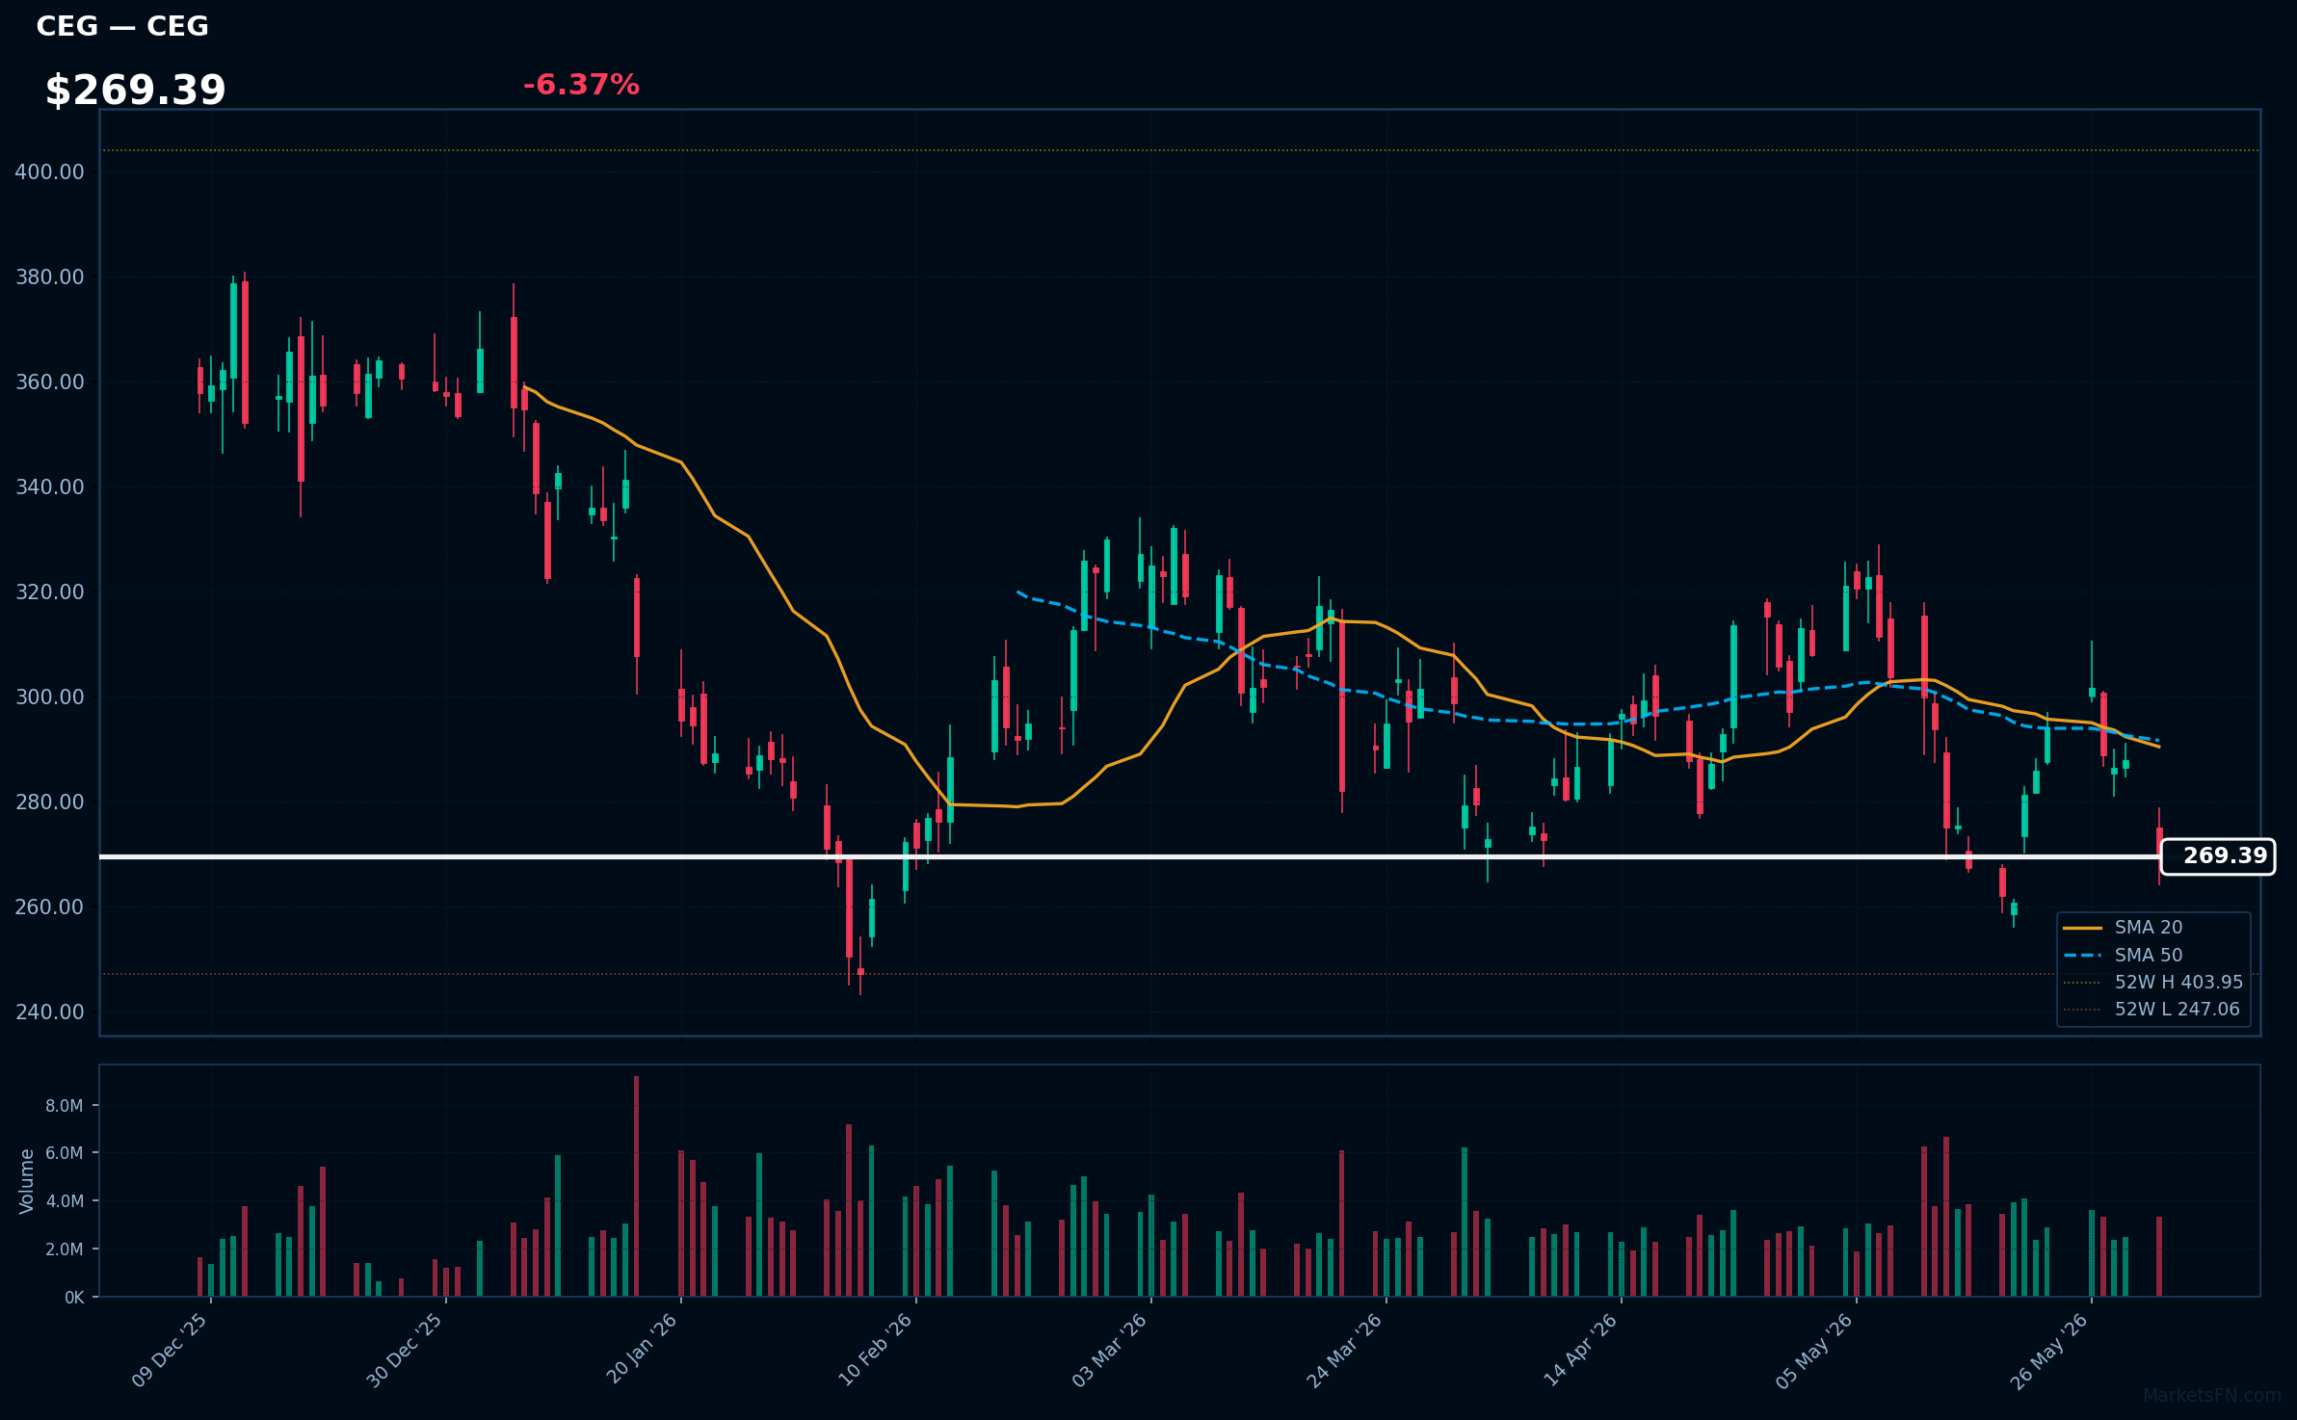Click the Volume axis title
This screenshot has height=1420, width=2297.
click(x=27, y=1181)
